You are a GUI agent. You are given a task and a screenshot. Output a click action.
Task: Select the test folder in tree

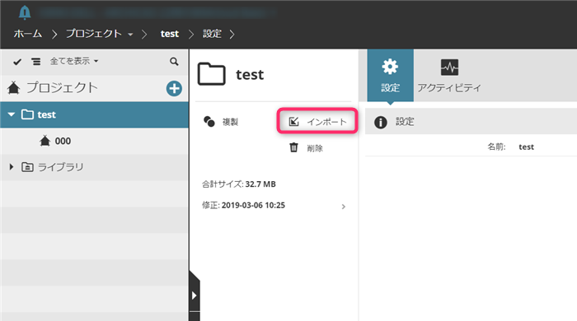coord(94,115)
